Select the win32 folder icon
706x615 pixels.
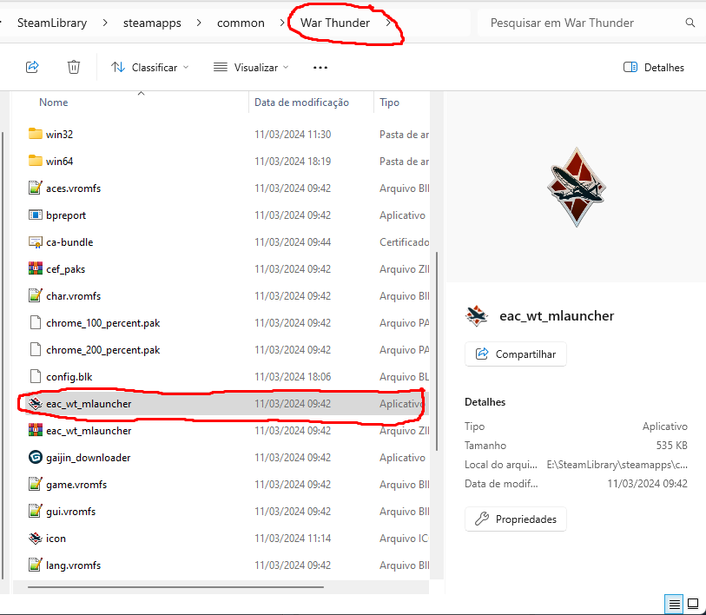click(x=35, y=134)
